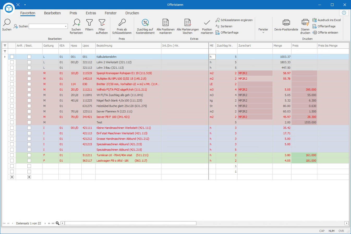Screen dimensions: 351x234
Task: Open the Extras ribbon tab
Action: pyautogui.click(x=91, y=13)
